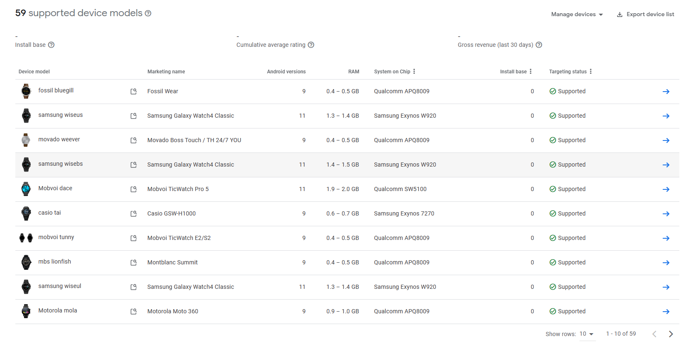Viewport: 698px width, 351px height.
Task: Open preview icon for samsung wisebs
Action: pos(133,165)
